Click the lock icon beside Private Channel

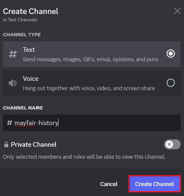click(6, 144)
